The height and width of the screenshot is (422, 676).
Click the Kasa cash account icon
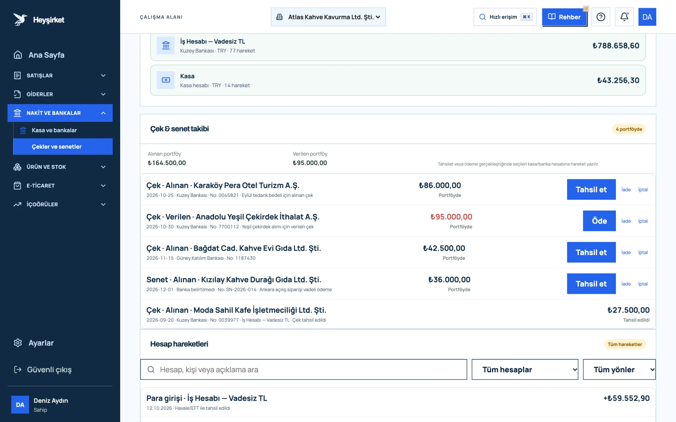point(166,80)
